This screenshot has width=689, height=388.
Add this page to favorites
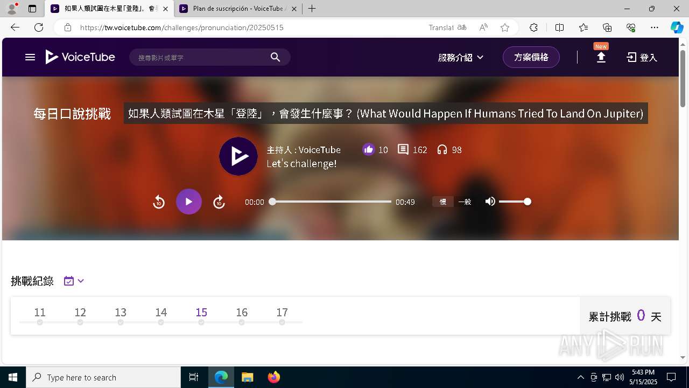pos(505,27)
